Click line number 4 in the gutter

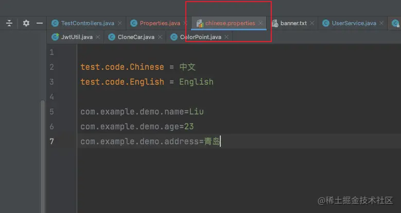coord(52,97)
